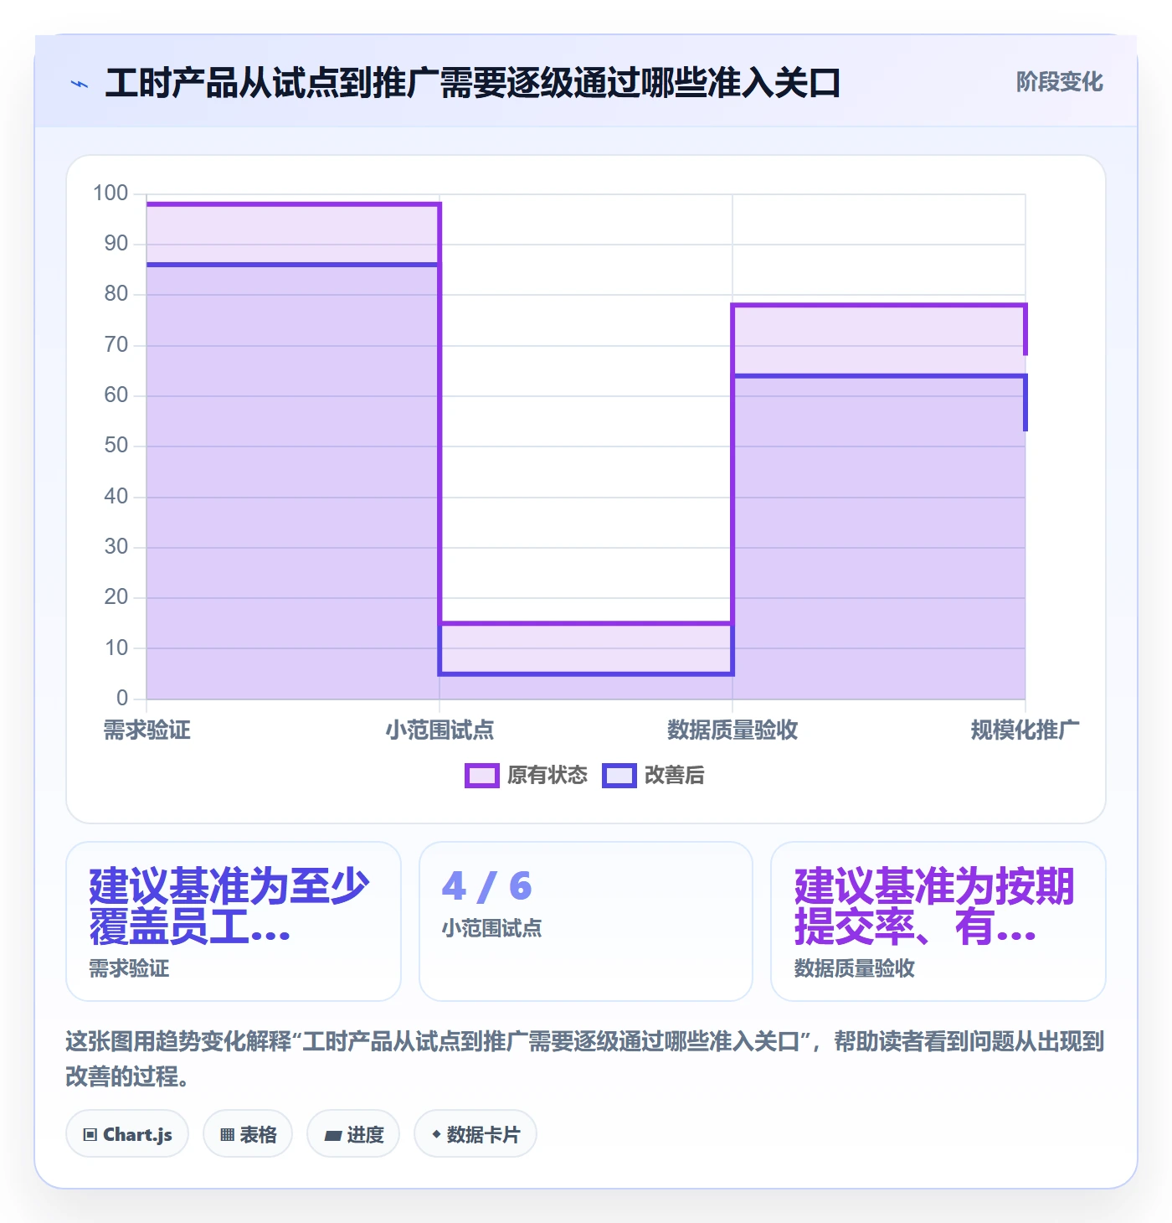The image size is (1172, 1223).
Task: Click the 数据卡片 chip's diamond icon
Action: pos(436,1134)
